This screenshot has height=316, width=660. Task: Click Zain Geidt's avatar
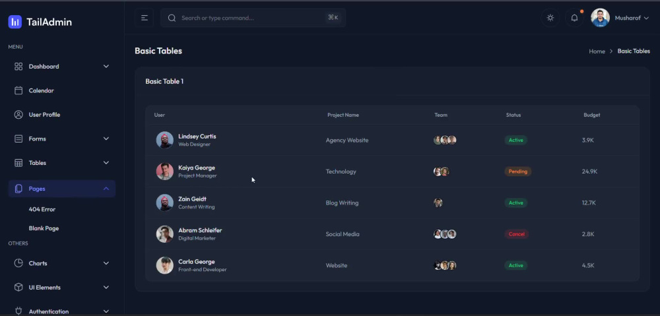[x=164, y=203]
